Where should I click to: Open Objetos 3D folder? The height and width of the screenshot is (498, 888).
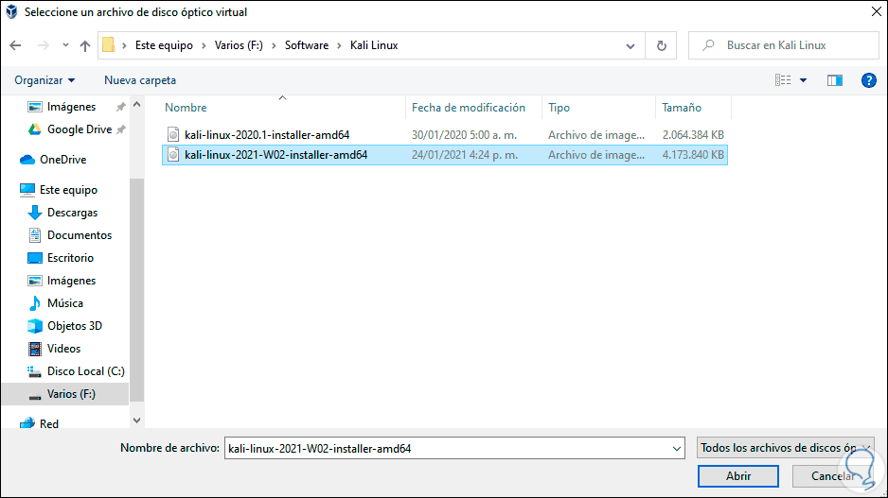pyautogui.click(x=75, y=326)
